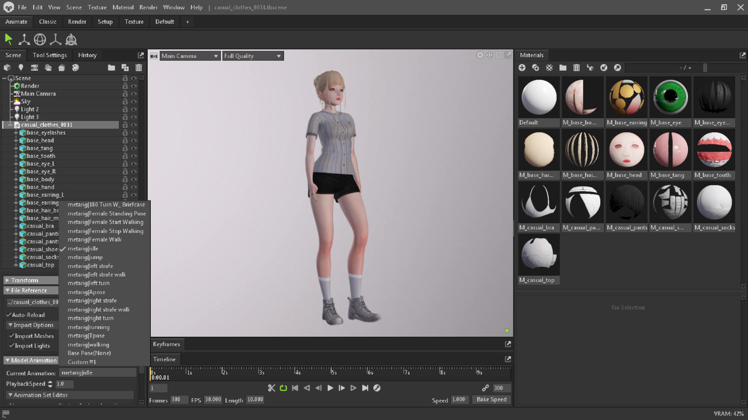Image resolution: width=748 pixels, height=420 pixels.
Task: Uncheck the Import Lights option
Action: tap(11, 345)
